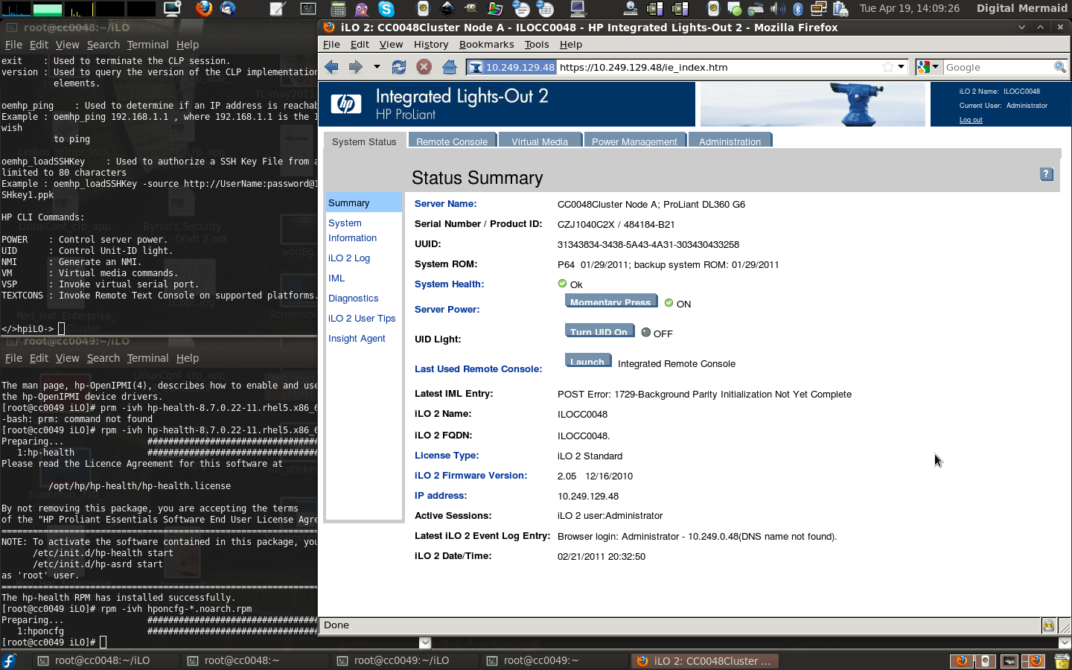This screenshot has height=670, width=1072.
Task: Open iLO 2 User Tips link
Action: click(362, 319)
